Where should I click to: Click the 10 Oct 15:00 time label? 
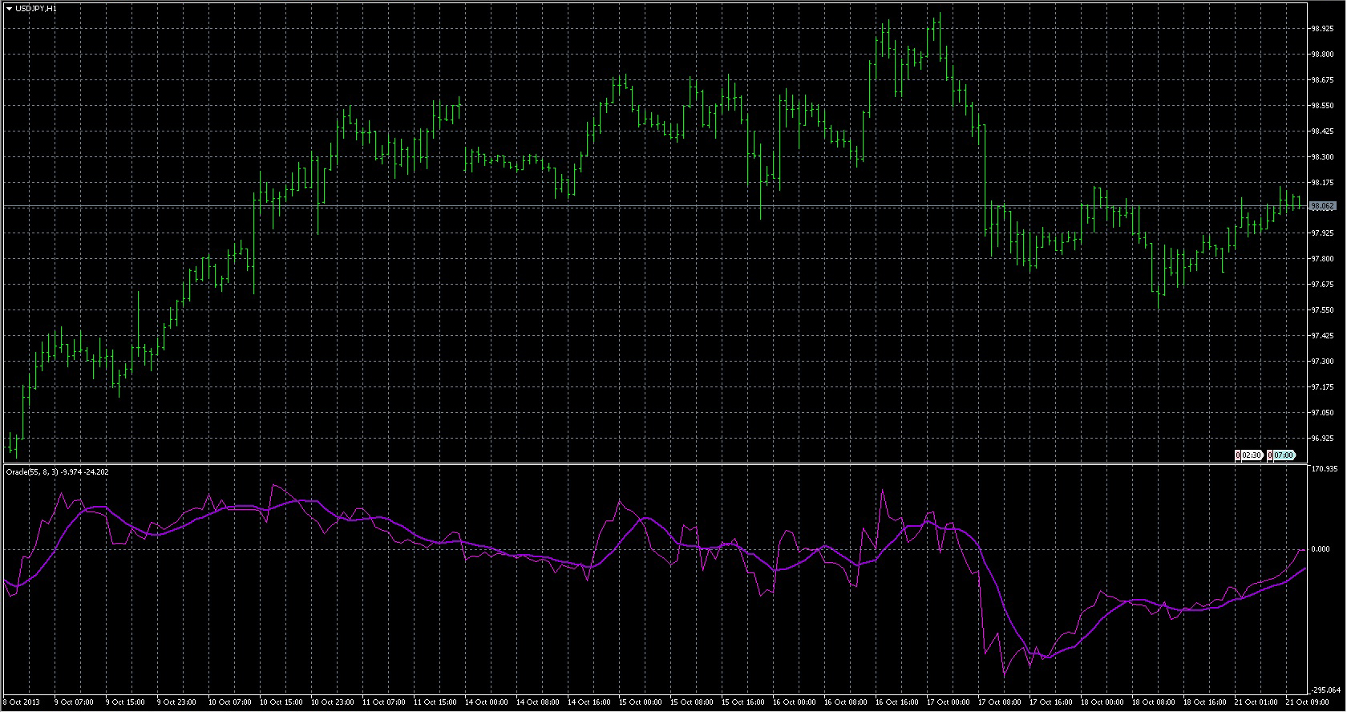pyautogui.click(x=281, y=702)
